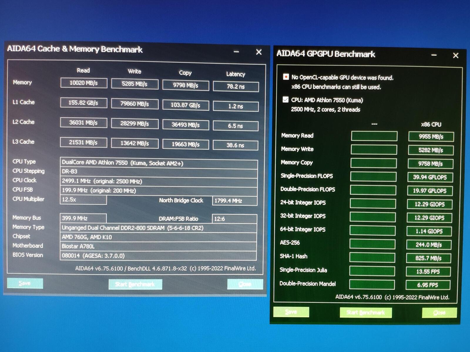
Task: Select L3 Cache Read value 21531 MB/s
Action: (83, 143)
